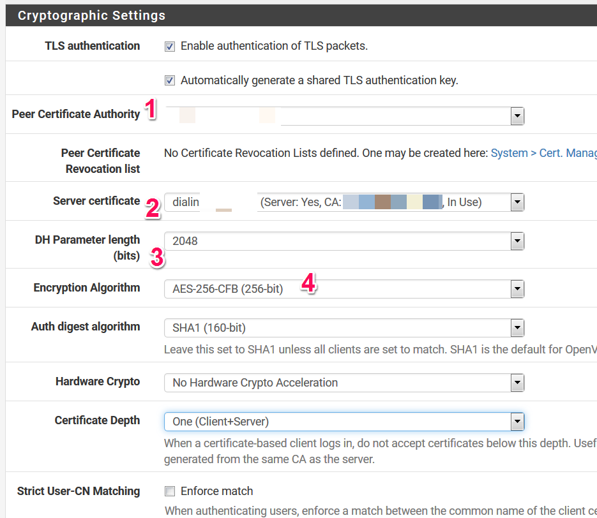Screen dimensions: 597x518
Task: Click the Server certificate label
Action: [x=96, y=201]
